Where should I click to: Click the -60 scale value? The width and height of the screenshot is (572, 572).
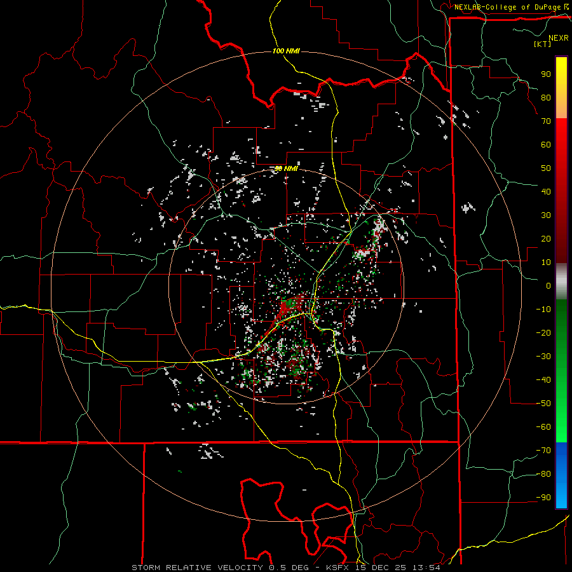pyautogui.click(x=543, y=427)
